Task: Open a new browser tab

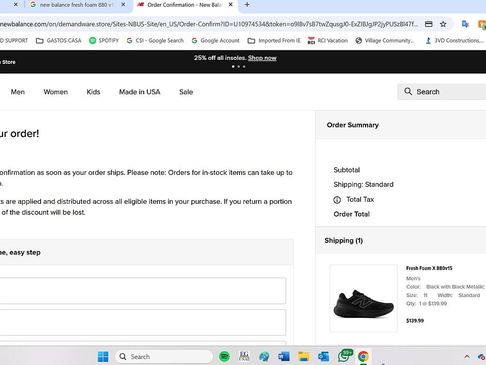Action: [x=247, y=5]
